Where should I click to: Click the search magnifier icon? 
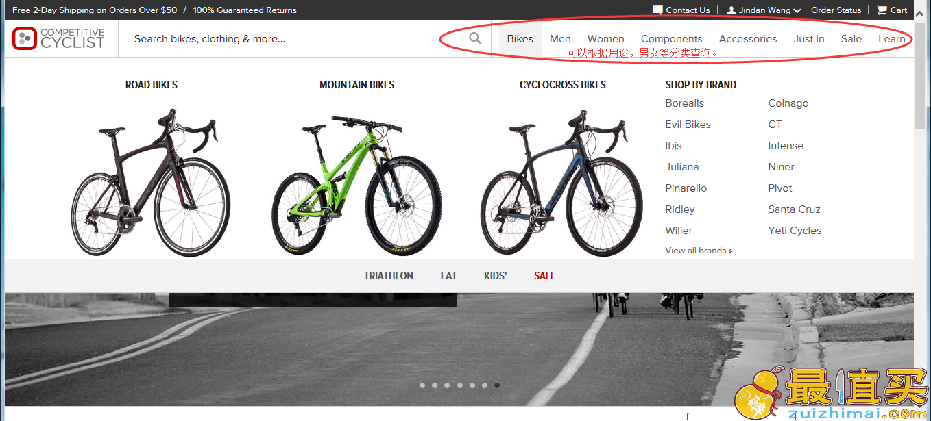coord(475,38)
